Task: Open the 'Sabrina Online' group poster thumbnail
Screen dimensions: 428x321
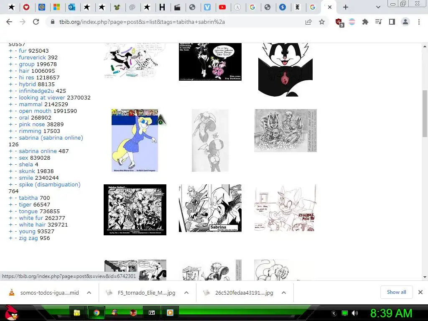Action: tap(135, 210)
